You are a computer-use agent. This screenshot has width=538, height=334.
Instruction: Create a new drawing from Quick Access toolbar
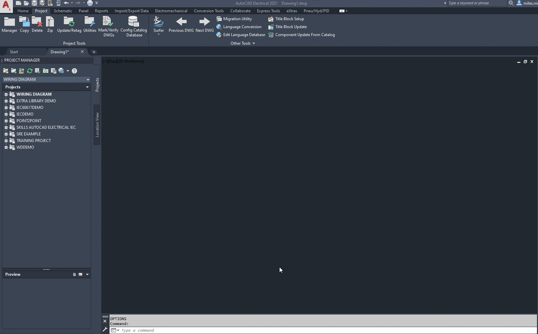pyautogui.click(x=19, y=3)
